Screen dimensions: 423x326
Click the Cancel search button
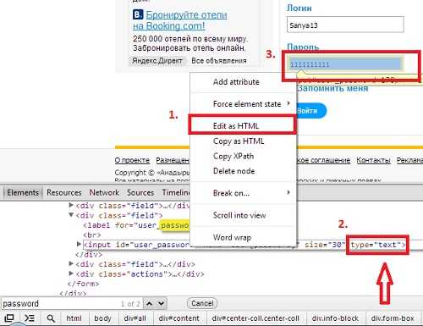202,303
